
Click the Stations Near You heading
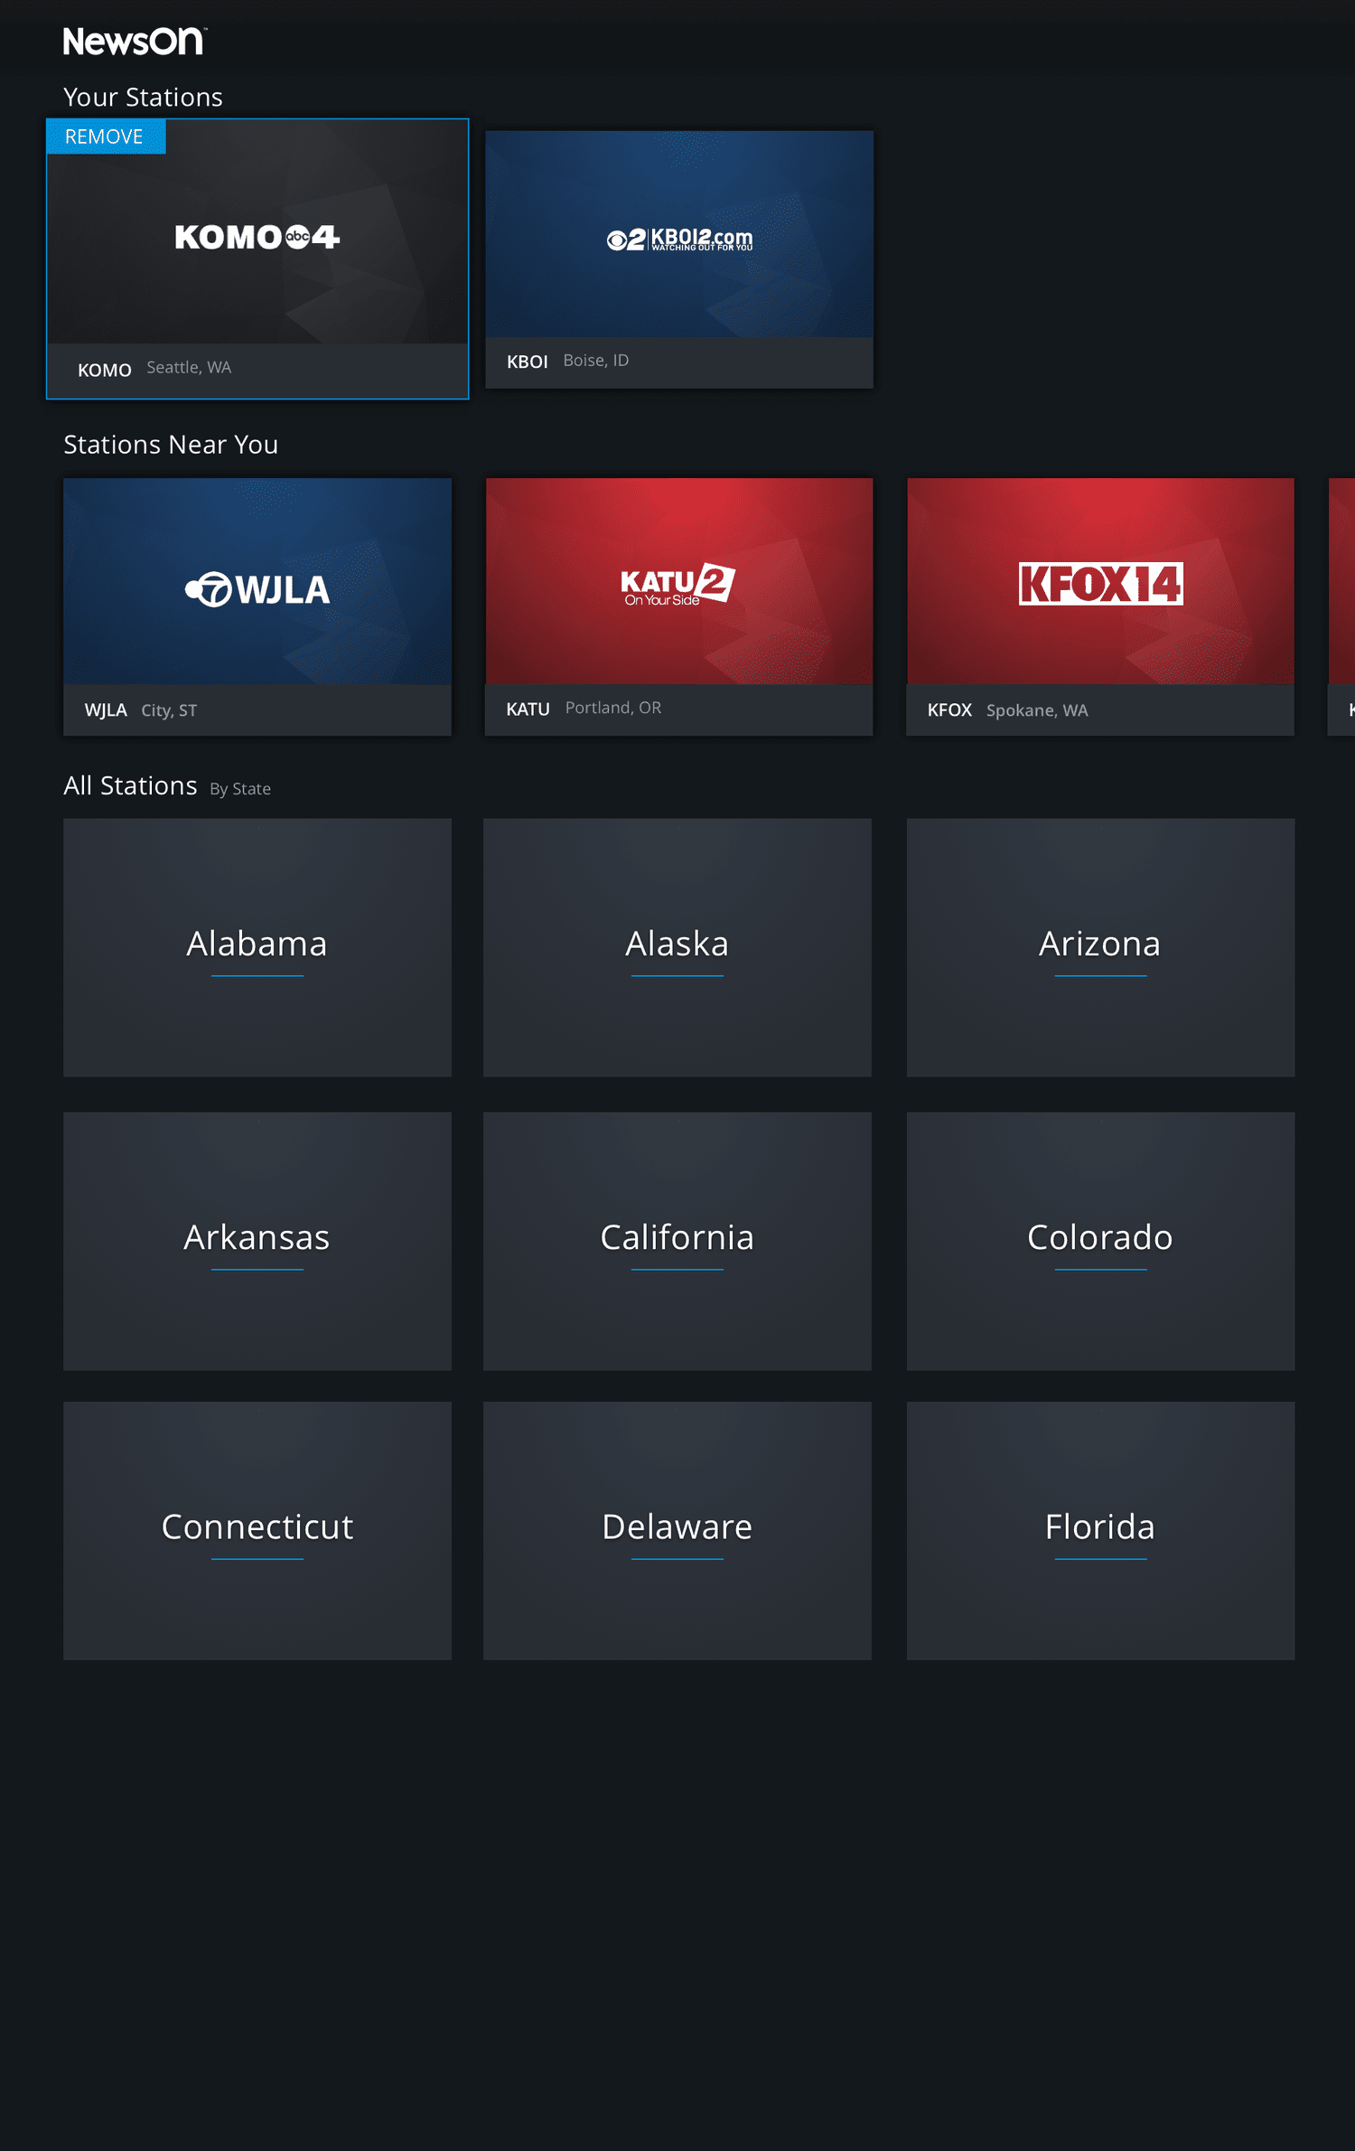171,445
